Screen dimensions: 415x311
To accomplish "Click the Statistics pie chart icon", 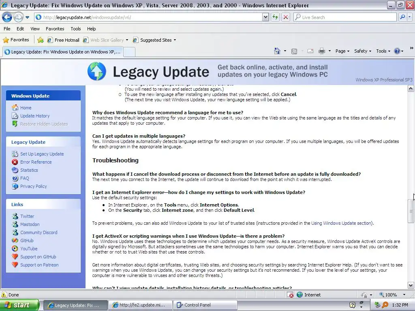I will pyautogui.click(x=15, y=170).
